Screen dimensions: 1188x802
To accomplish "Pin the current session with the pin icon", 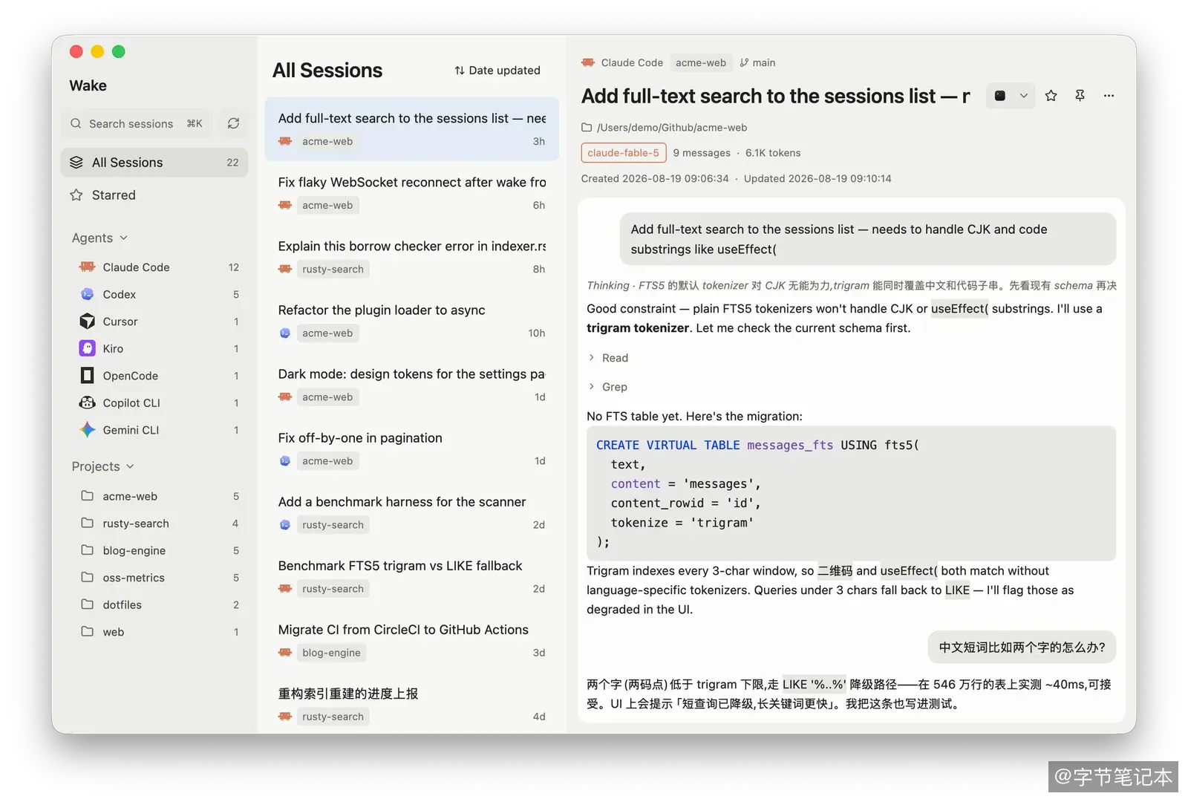I will coord(1080,96).
